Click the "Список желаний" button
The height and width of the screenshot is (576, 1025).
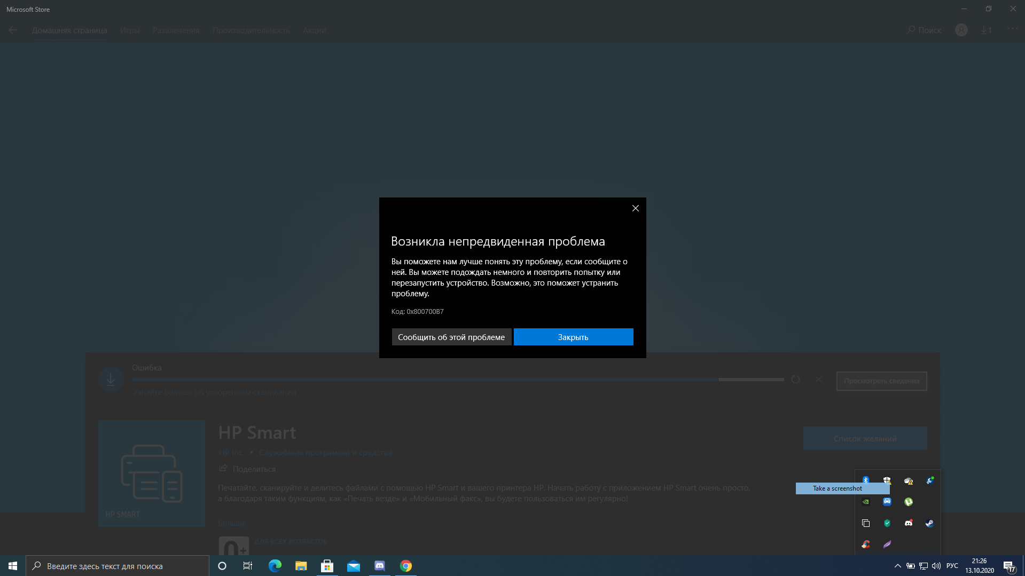point(865,438)
